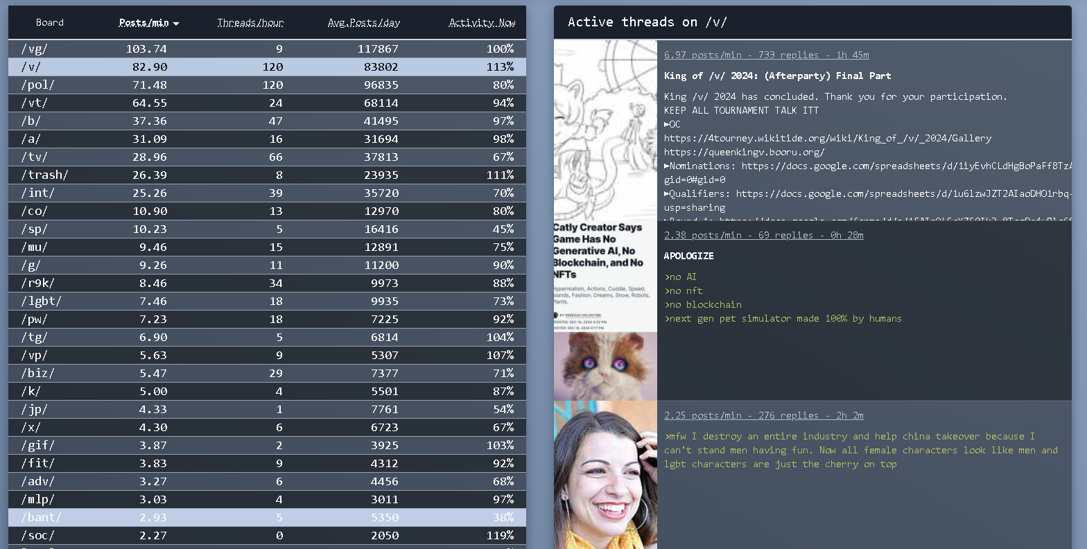This screenshot has height=549, width=1087.
Task: Click the 'KEEP ALL TOURNAMENT TALK ITT' line
Action: pos(741,111)
